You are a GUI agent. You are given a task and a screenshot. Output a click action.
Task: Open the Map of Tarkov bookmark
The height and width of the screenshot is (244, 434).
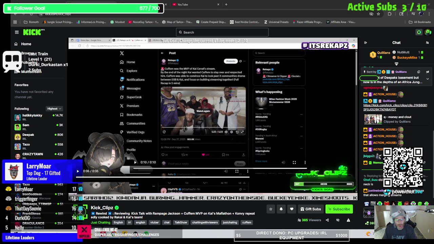(x=177, y=22)
